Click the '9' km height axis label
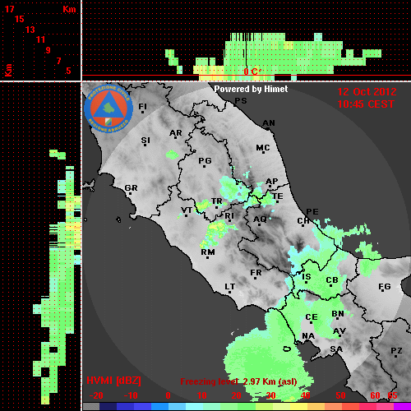411x411 pixels. point(48,50)
